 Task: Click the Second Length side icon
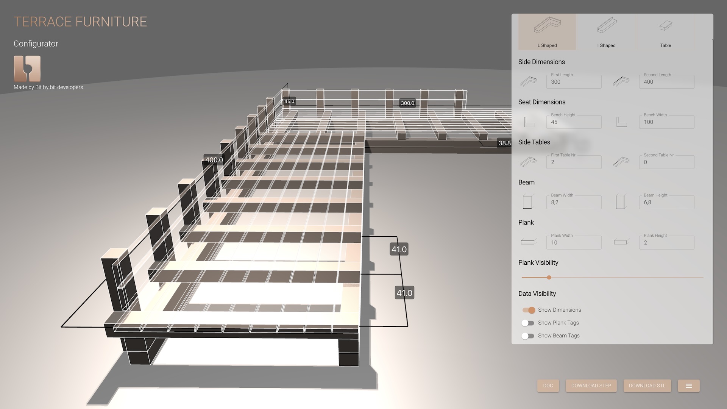pos(621,81)
